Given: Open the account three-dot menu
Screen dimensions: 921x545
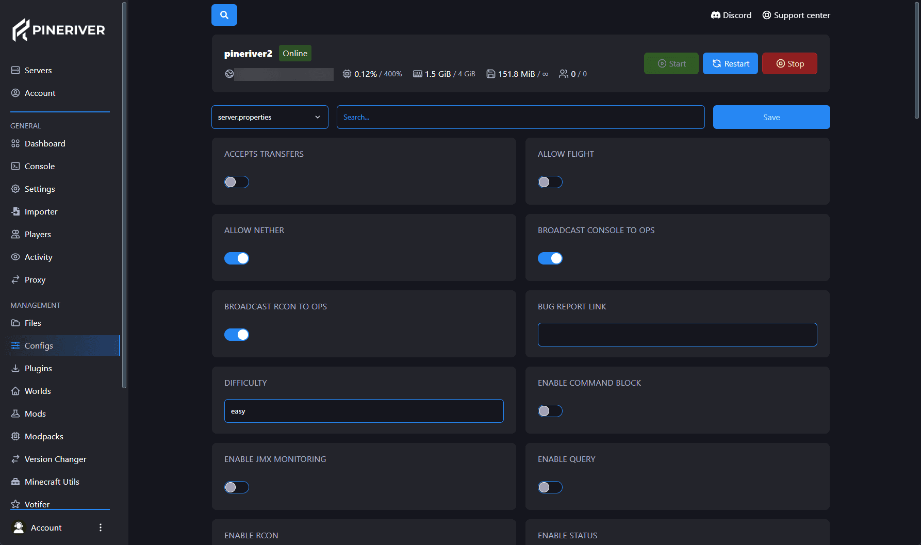Looking at the screenshot, I should click(101, 527).
